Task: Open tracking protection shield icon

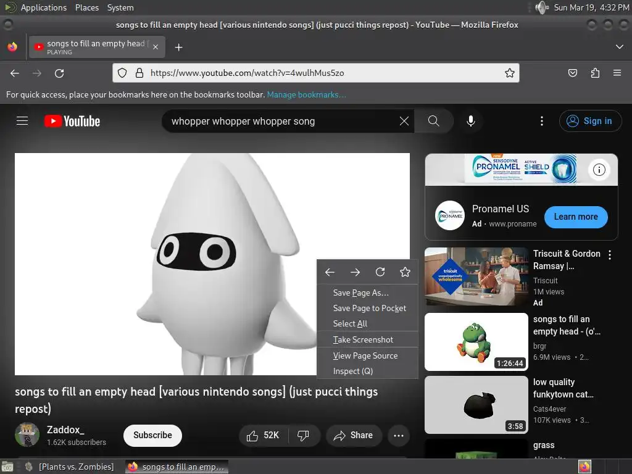Action: (x=122, y=73)
